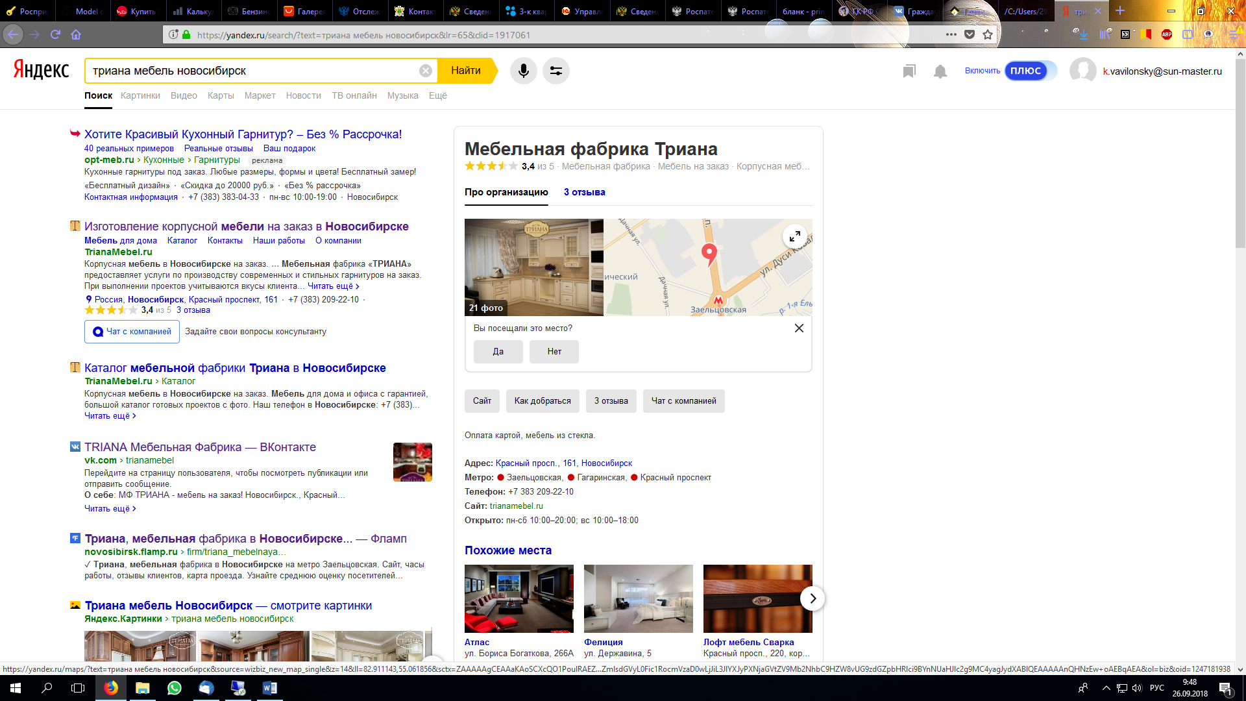Screen dimensions: 1246x701
Task: Open the Firefox downloads arrow
Action: 1083,34
